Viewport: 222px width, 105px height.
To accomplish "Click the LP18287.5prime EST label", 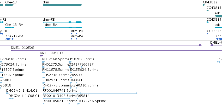I will 81,59.
